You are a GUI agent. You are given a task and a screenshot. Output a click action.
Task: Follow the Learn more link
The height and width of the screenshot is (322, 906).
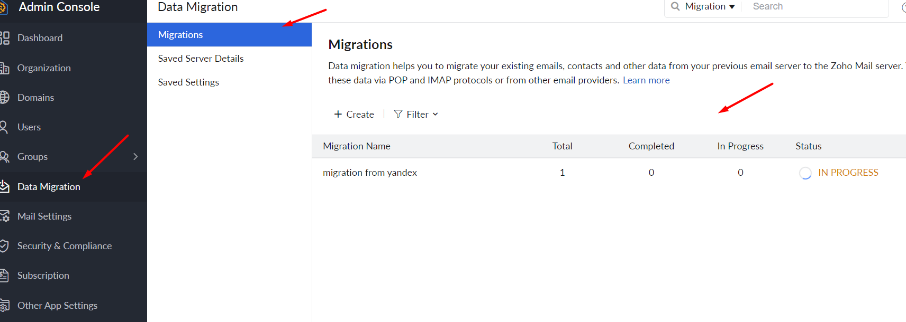pos(646,80)
